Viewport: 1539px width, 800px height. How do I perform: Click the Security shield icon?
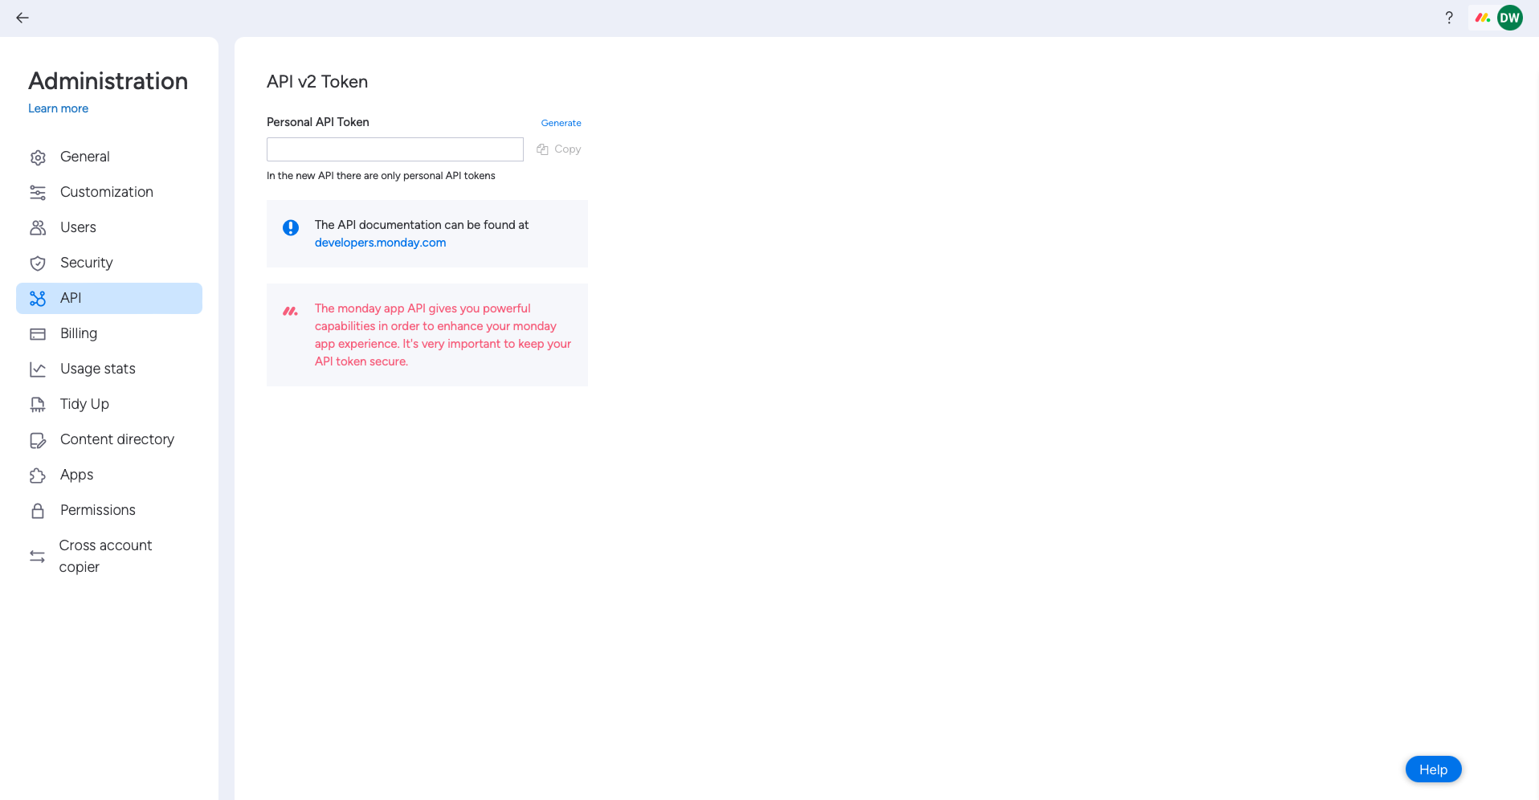pos(38,263)
